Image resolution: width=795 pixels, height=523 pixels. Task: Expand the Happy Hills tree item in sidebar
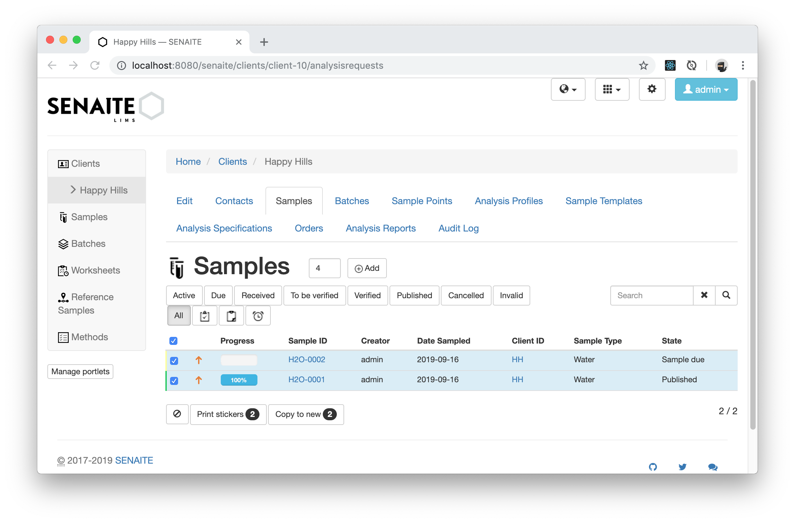(73, 190)
